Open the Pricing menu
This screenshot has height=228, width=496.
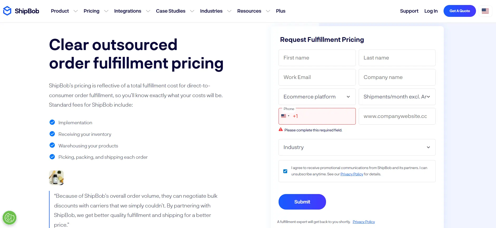(x=91, y=11)
